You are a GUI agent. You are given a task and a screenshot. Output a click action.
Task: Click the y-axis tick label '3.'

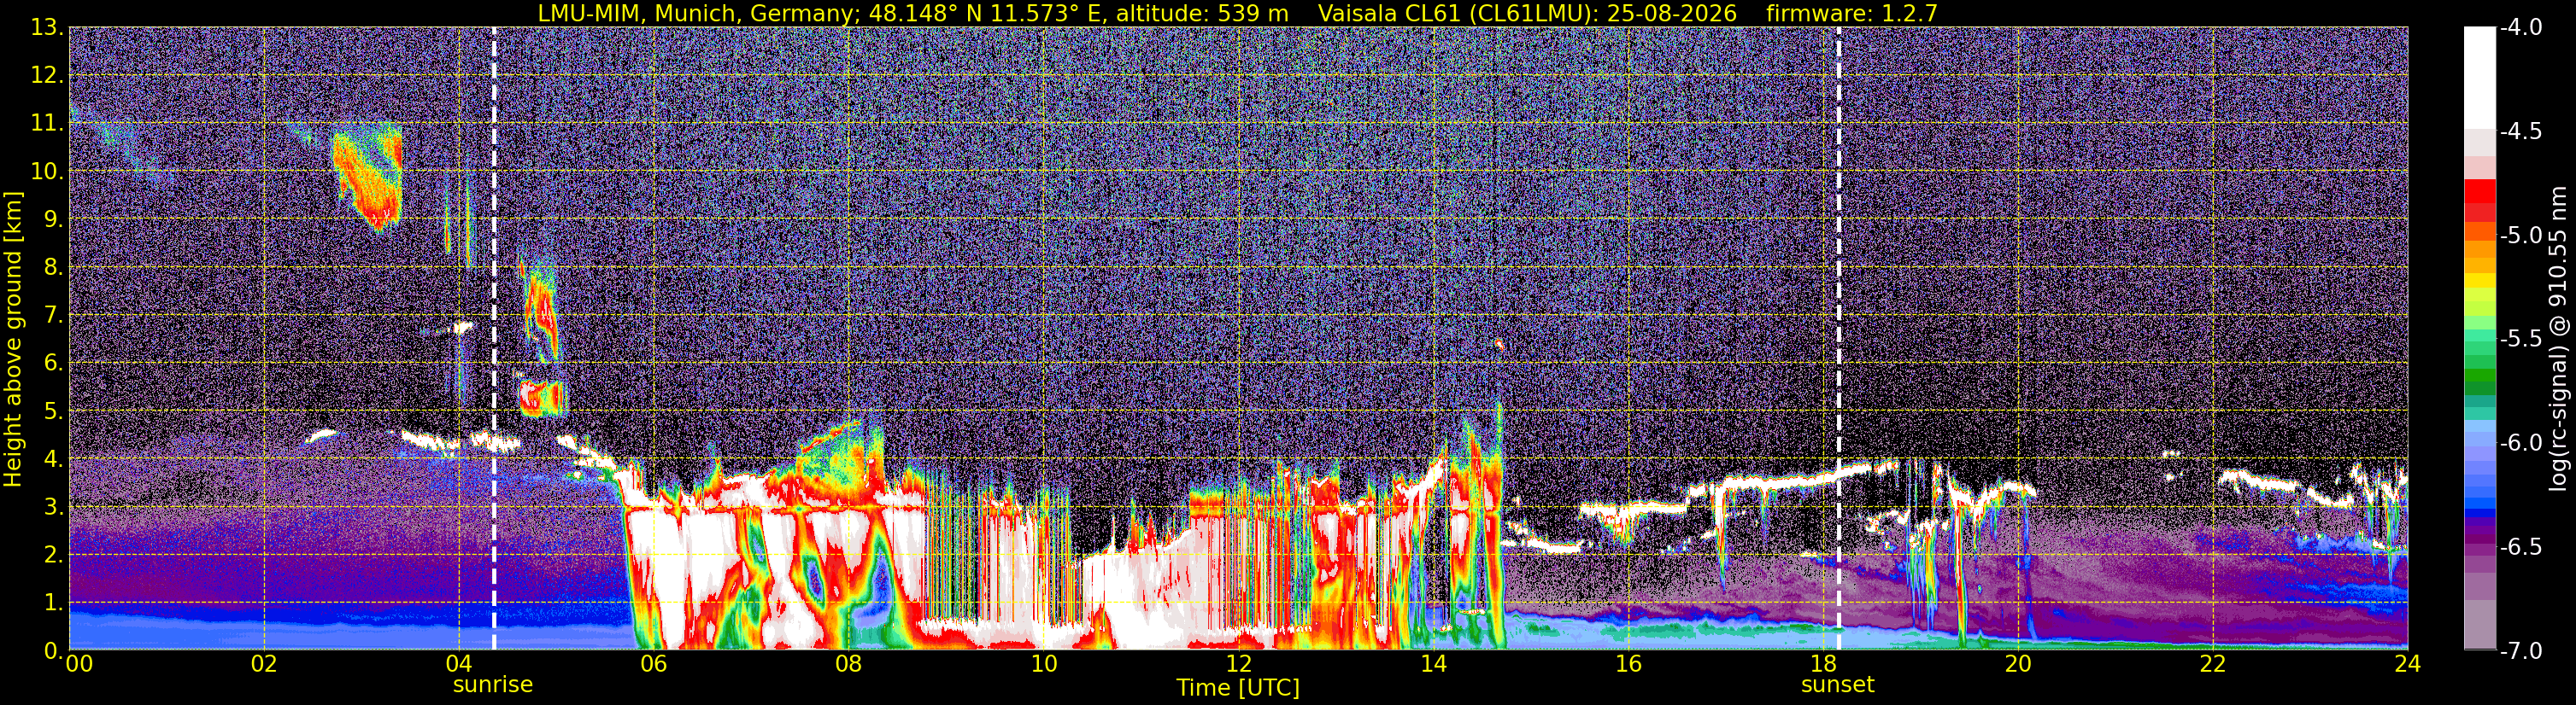[54, 507]
